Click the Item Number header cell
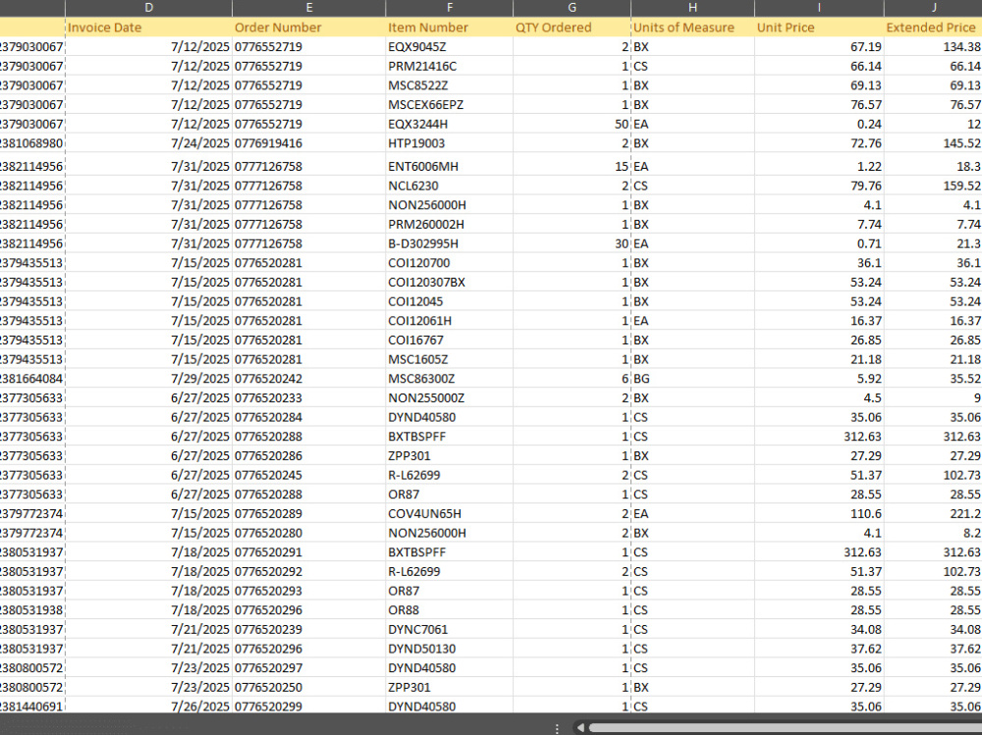The height and width of the screenshot is (735, 982). click(449, 27)
